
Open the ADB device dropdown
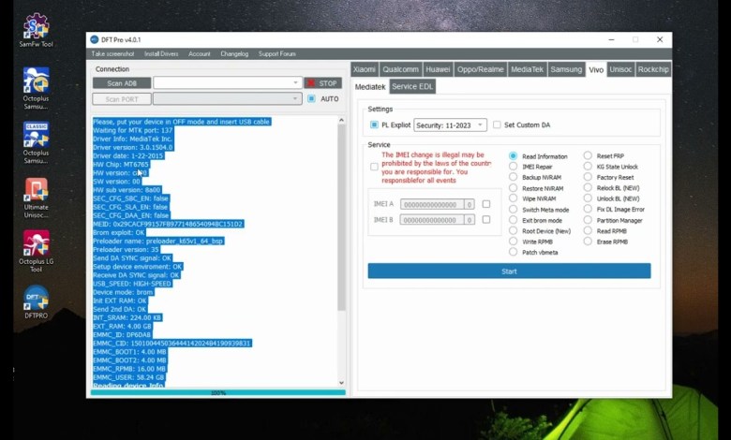click(228, 83)
